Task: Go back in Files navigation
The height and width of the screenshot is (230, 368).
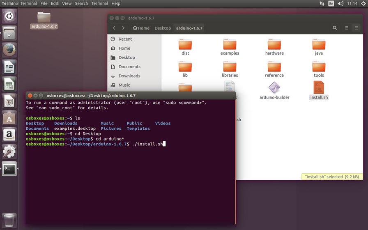Action: 114,28
